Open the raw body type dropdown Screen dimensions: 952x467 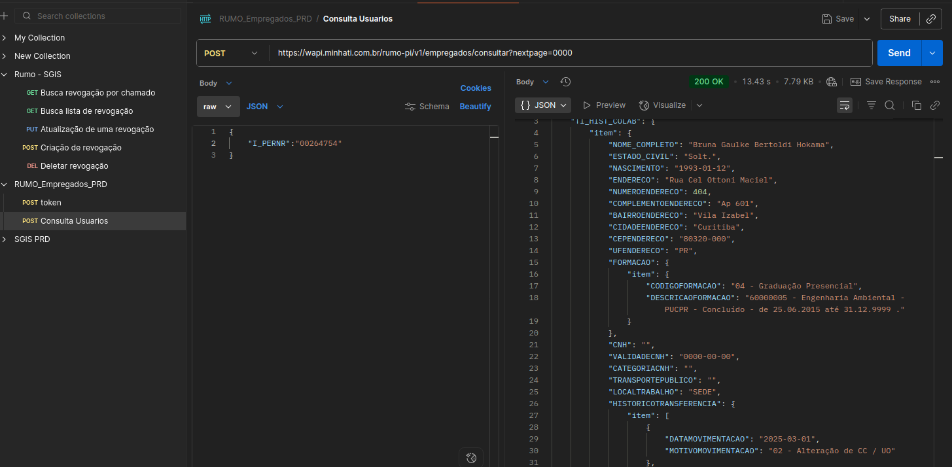[217, 107]
